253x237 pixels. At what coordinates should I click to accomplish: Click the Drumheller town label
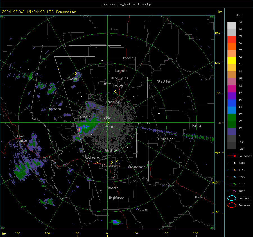[165, 139]
